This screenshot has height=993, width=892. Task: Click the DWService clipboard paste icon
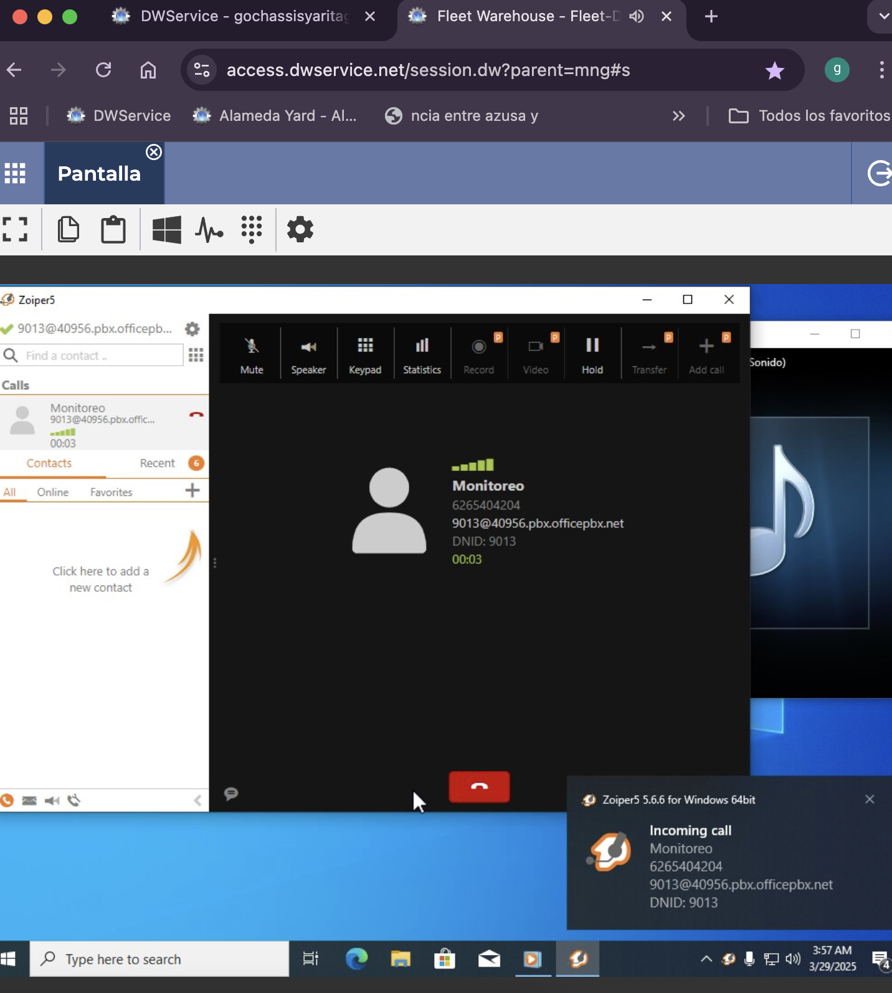tap(113, 229)
